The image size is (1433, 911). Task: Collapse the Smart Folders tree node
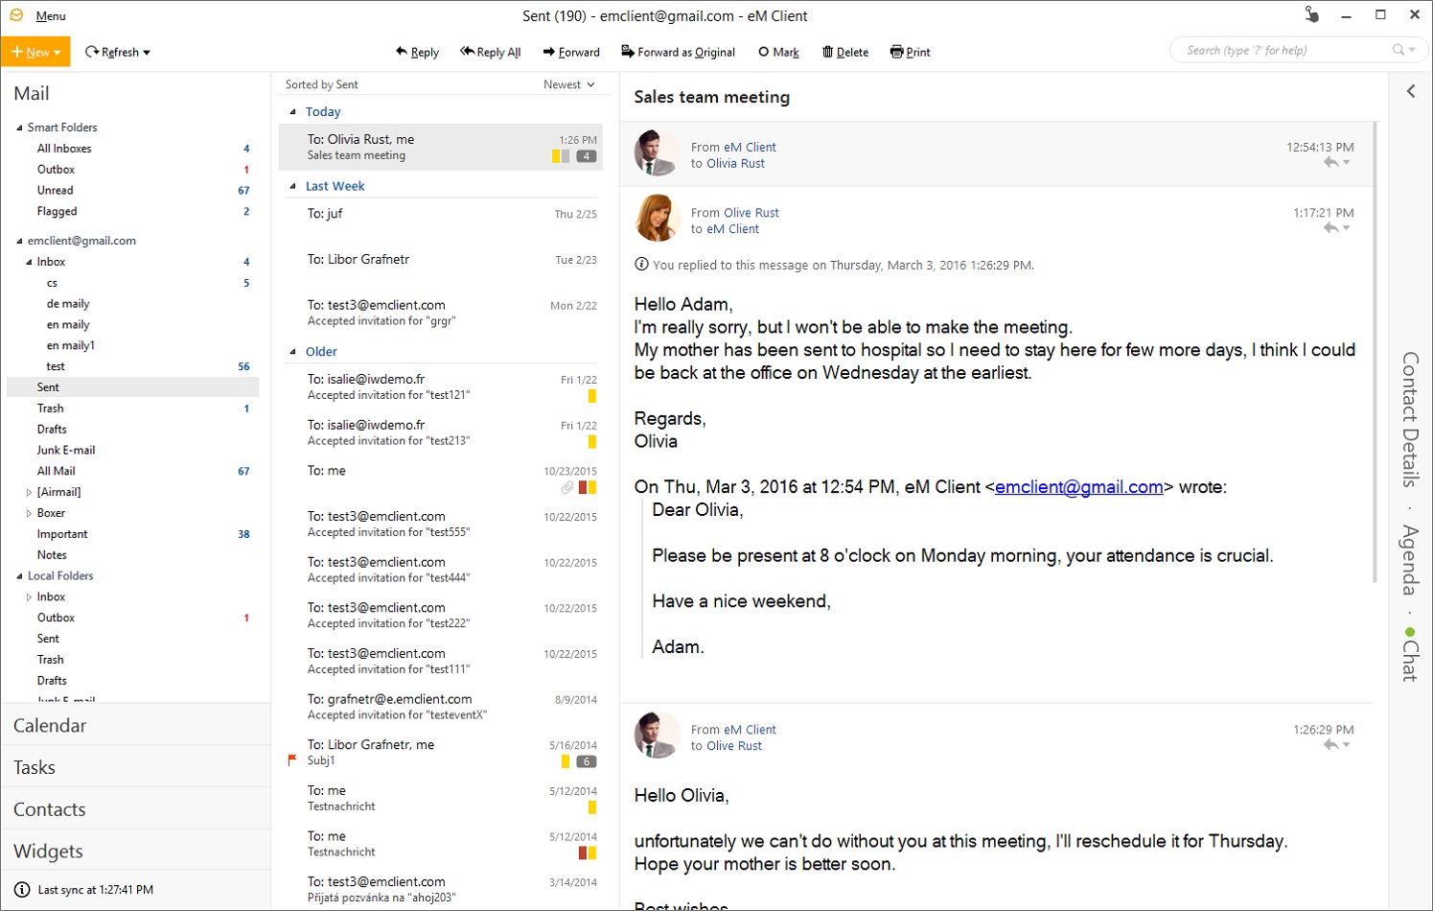point(19,128)
